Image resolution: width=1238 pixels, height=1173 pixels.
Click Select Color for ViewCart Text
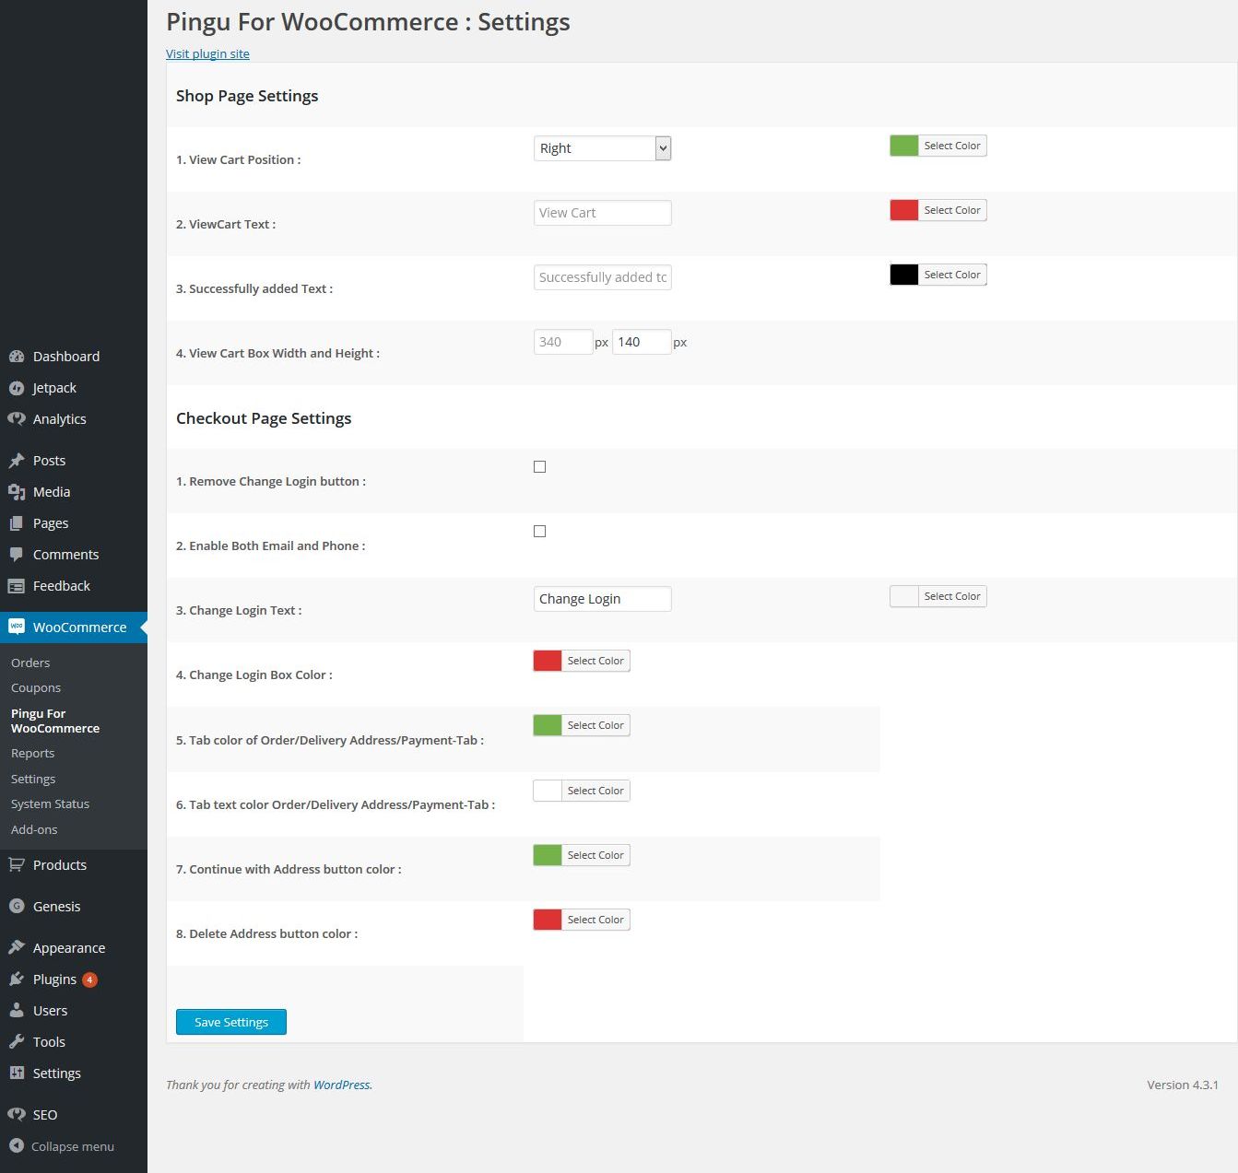tap(952, 210)
